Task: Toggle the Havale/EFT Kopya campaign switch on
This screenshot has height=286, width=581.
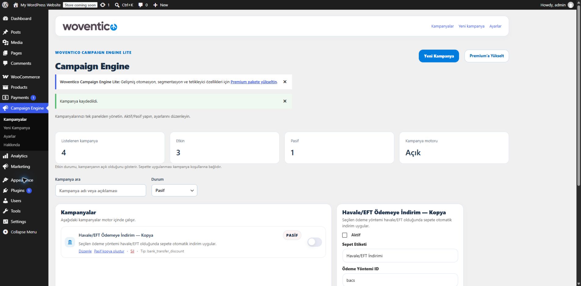Action: [x=314, y=242]
